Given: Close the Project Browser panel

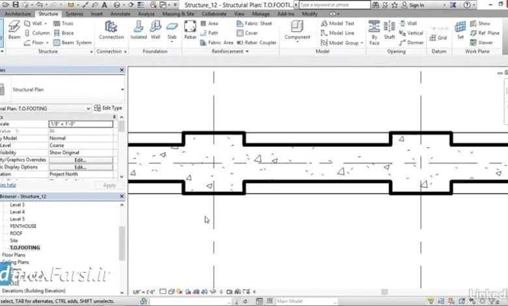Looking at the screenshot, I should (x=122, y=196).
